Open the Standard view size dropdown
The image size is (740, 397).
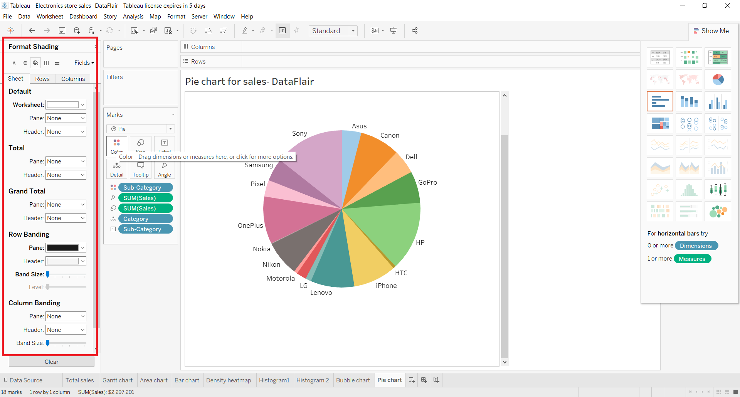333,31
